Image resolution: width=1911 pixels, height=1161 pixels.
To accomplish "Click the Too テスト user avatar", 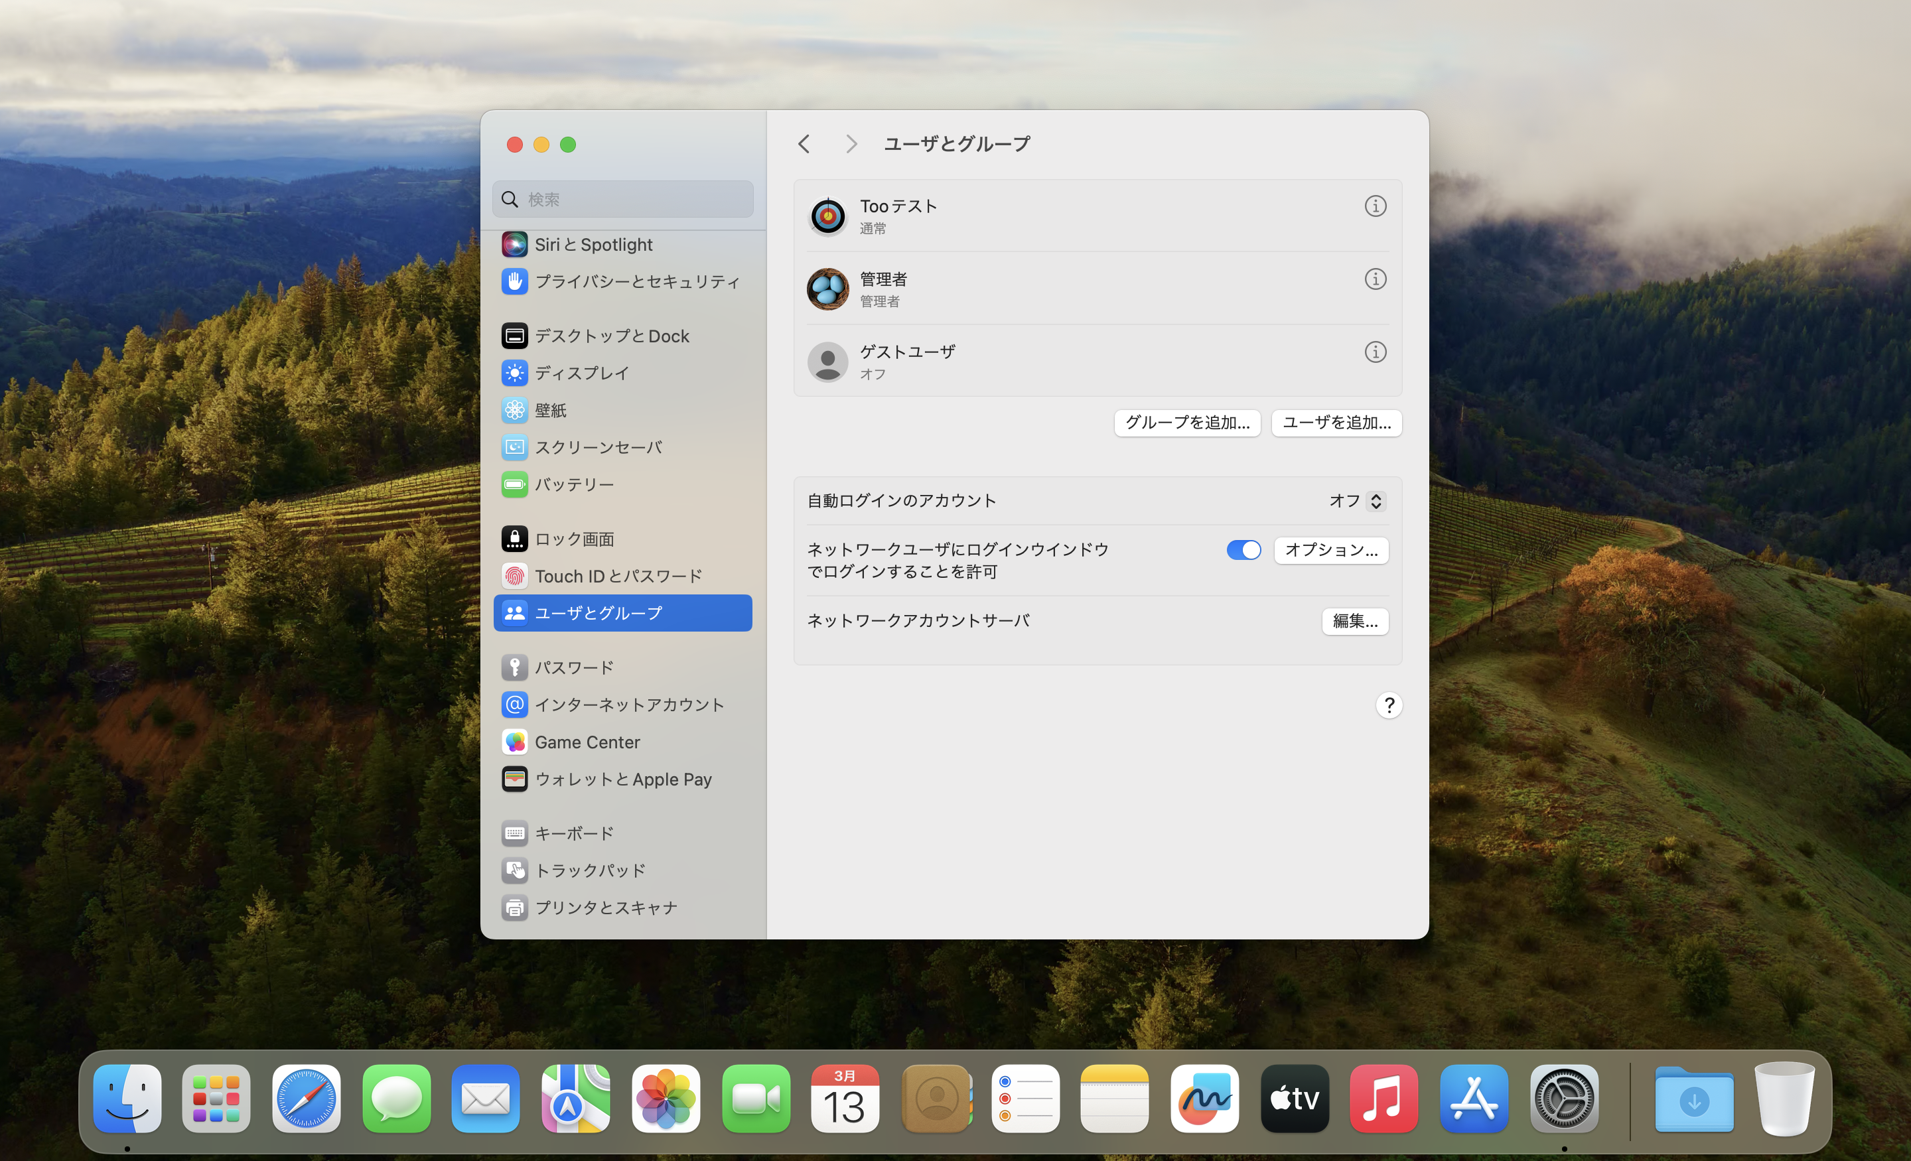I will point(827,216).
